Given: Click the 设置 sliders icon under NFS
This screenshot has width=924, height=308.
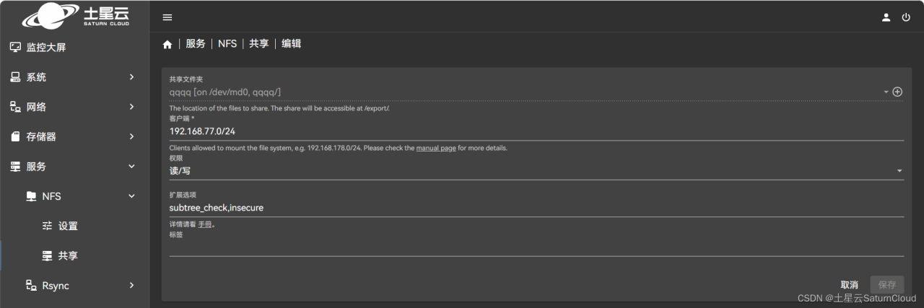Looking at the screenshot, I should [48, 226].
